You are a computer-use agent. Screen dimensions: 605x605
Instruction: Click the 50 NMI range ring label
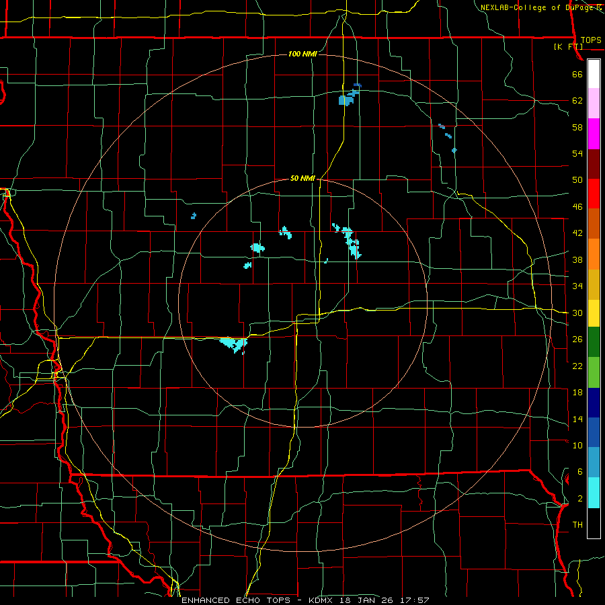tap(303, 178)
